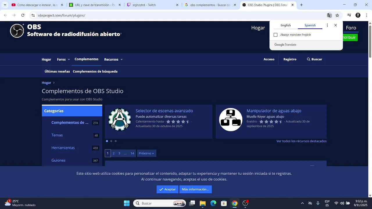This screenshot has height=209, width=372.
Task: Open the Chrome three-dot menu
Action: coord(367,15)
